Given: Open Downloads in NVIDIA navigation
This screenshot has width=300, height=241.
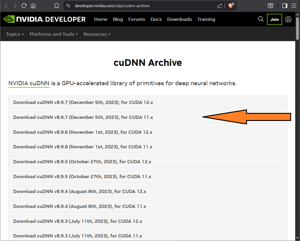Looking at the screenshot, I should 179,19.
